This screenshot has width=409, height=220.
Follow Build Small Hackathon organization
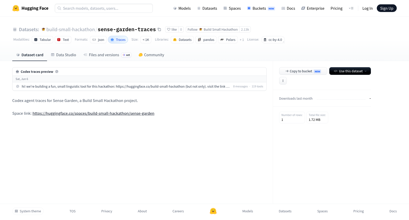coord(213,29)
